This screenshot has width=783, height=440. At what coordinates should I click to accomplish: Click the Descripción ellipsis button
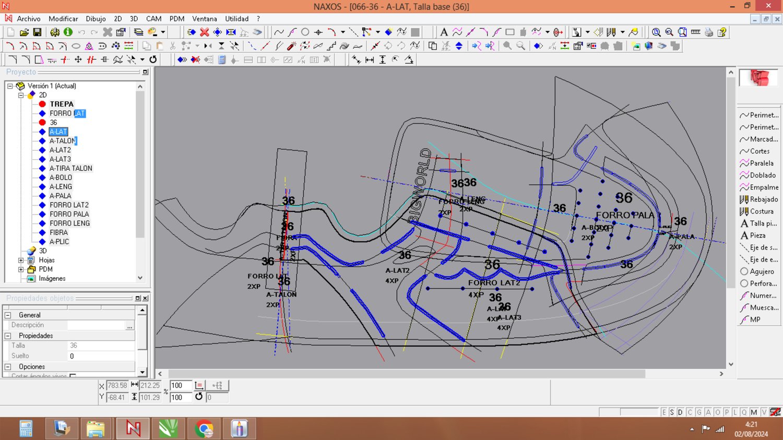(129, 325)
